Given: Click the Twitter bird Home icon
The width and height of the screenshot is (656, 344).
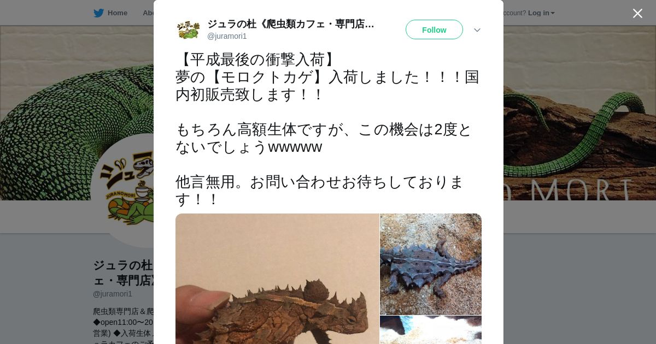Looking at the screenshot, I should pos(98,13).
